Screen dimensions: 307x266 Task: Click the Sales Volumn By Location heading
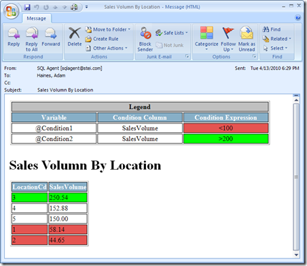tap(85, 165)
